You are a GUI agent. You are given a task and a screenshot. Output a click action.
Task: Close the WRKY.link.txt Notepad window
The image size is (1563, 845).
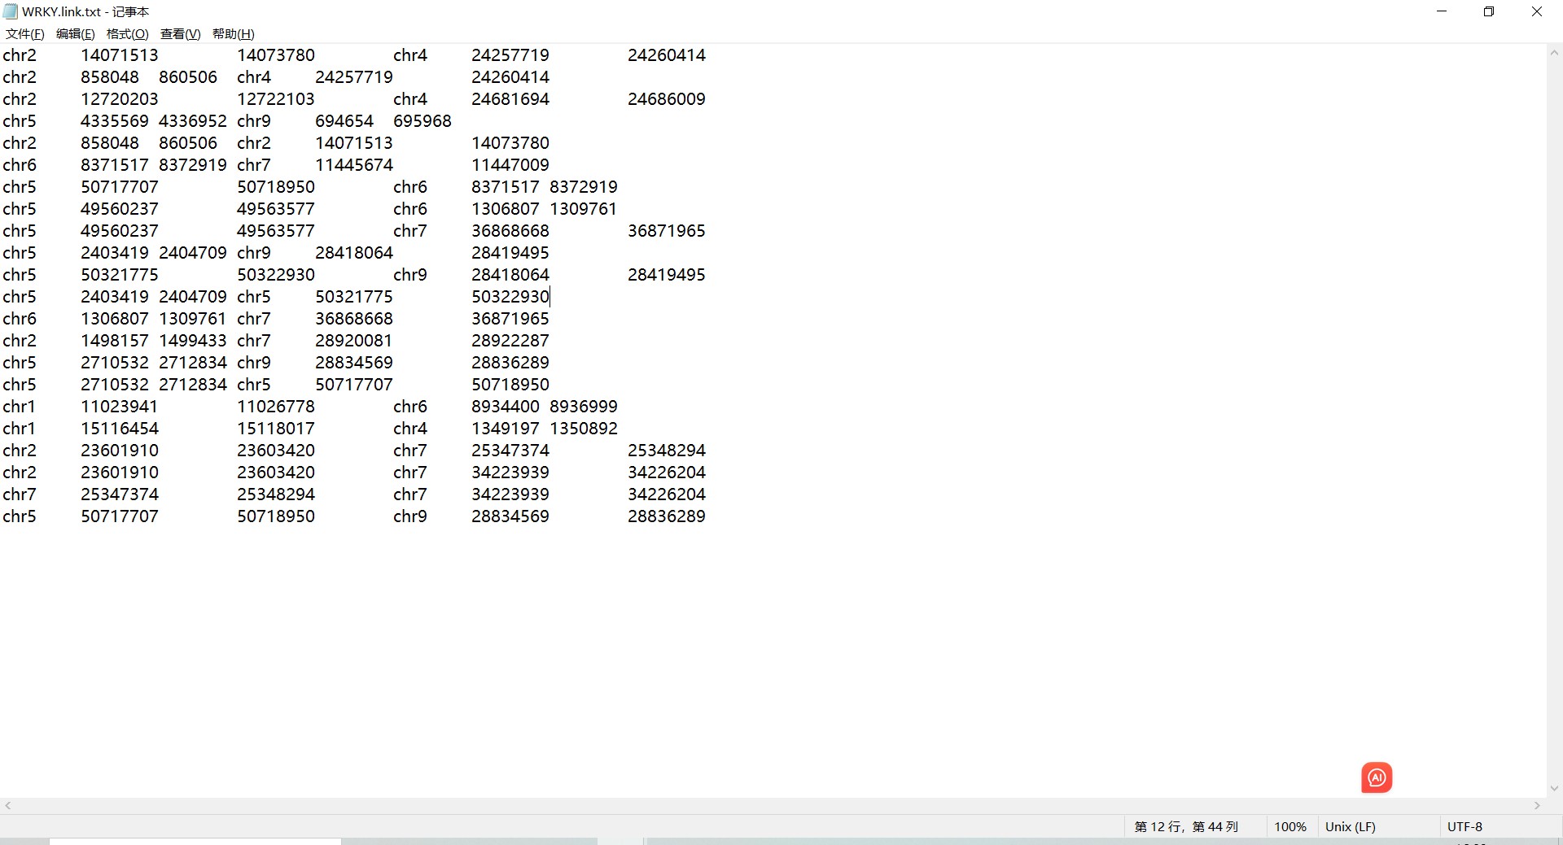pos(1537,11)
